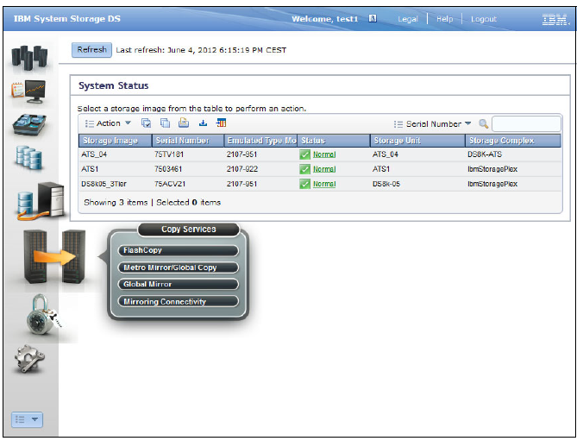583x441 pixels.
Task: Open the Access padlock sidebar icon
Action: point(43,314)
